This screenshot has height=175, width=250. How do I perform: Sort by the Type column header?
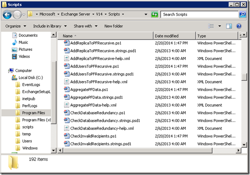point(217,36)
